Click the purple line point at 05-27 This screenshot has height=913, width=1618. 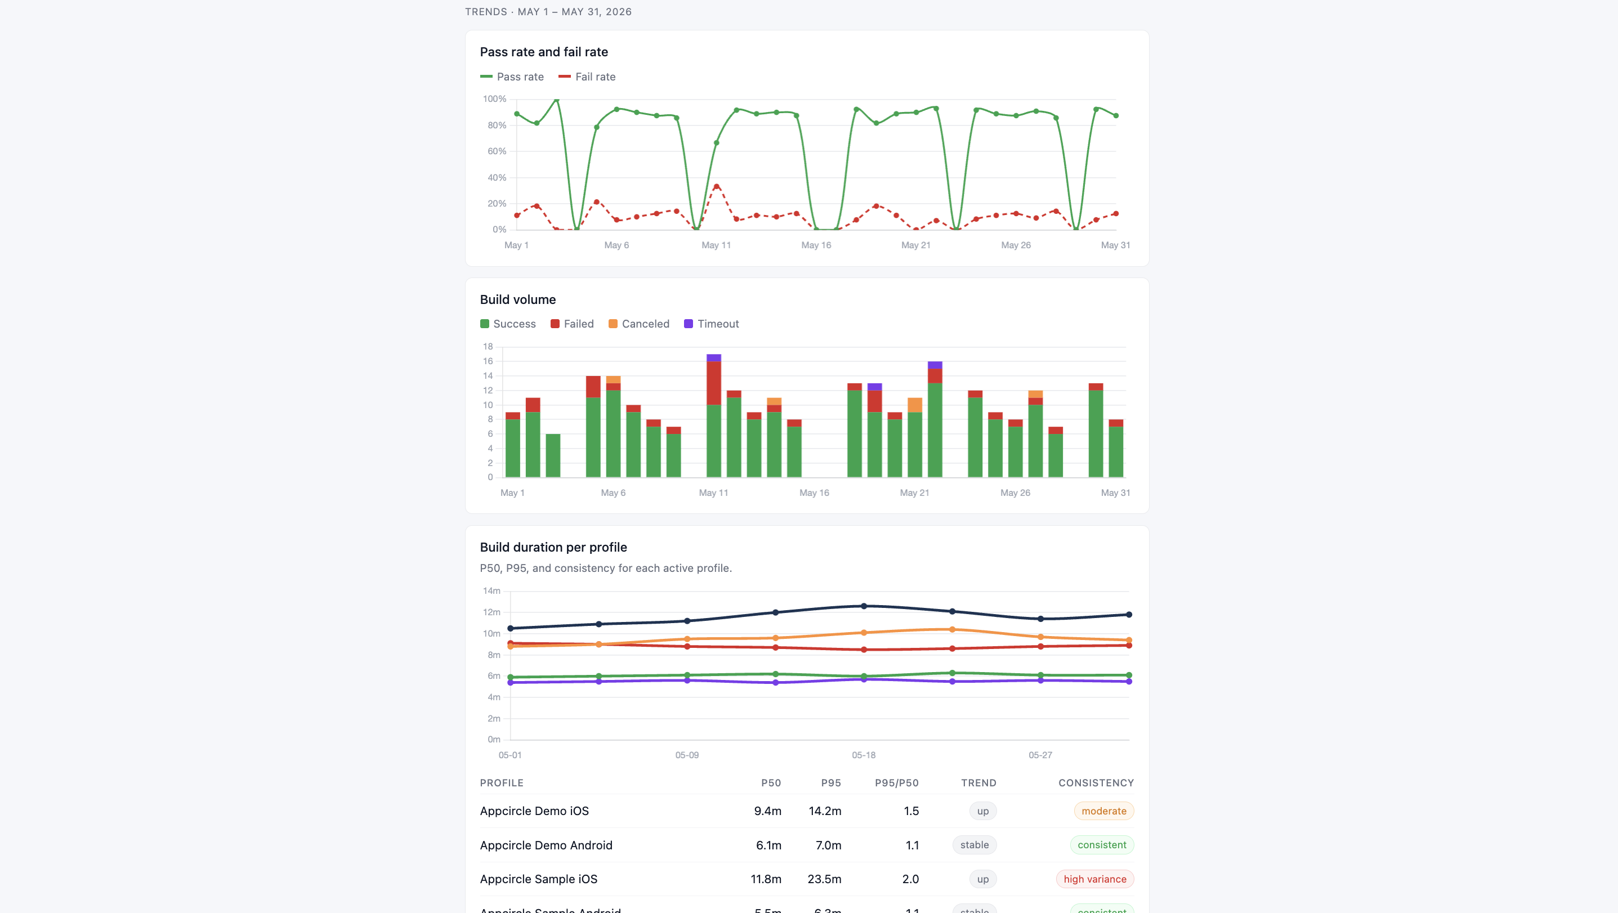click(1041, 681)
